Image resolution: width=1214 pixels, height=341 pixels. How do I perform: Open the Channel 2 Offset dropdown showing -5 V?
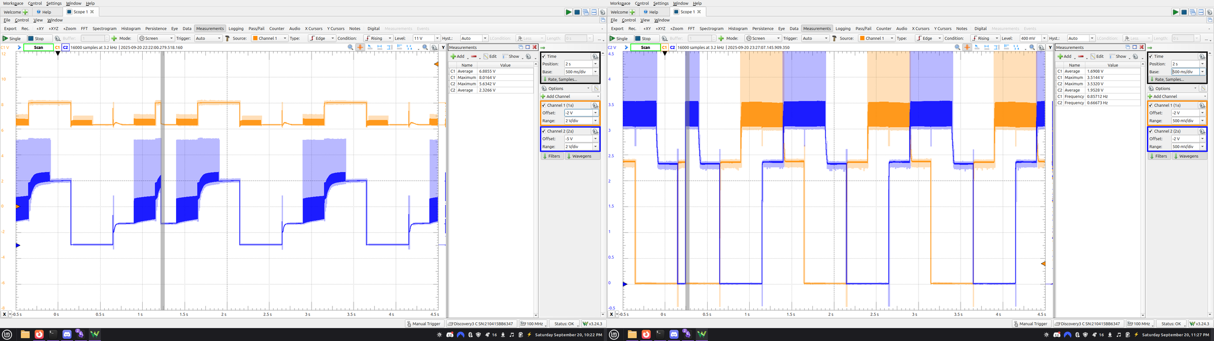click(595, 139)
